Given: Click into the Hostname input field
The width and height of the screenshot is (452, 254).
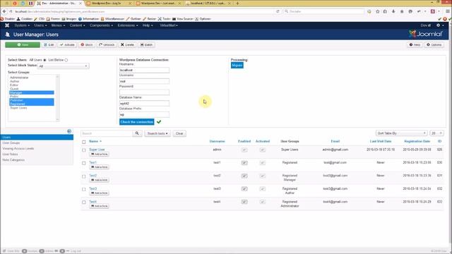Looking at the screenshot, I should (x=144, y=70).
